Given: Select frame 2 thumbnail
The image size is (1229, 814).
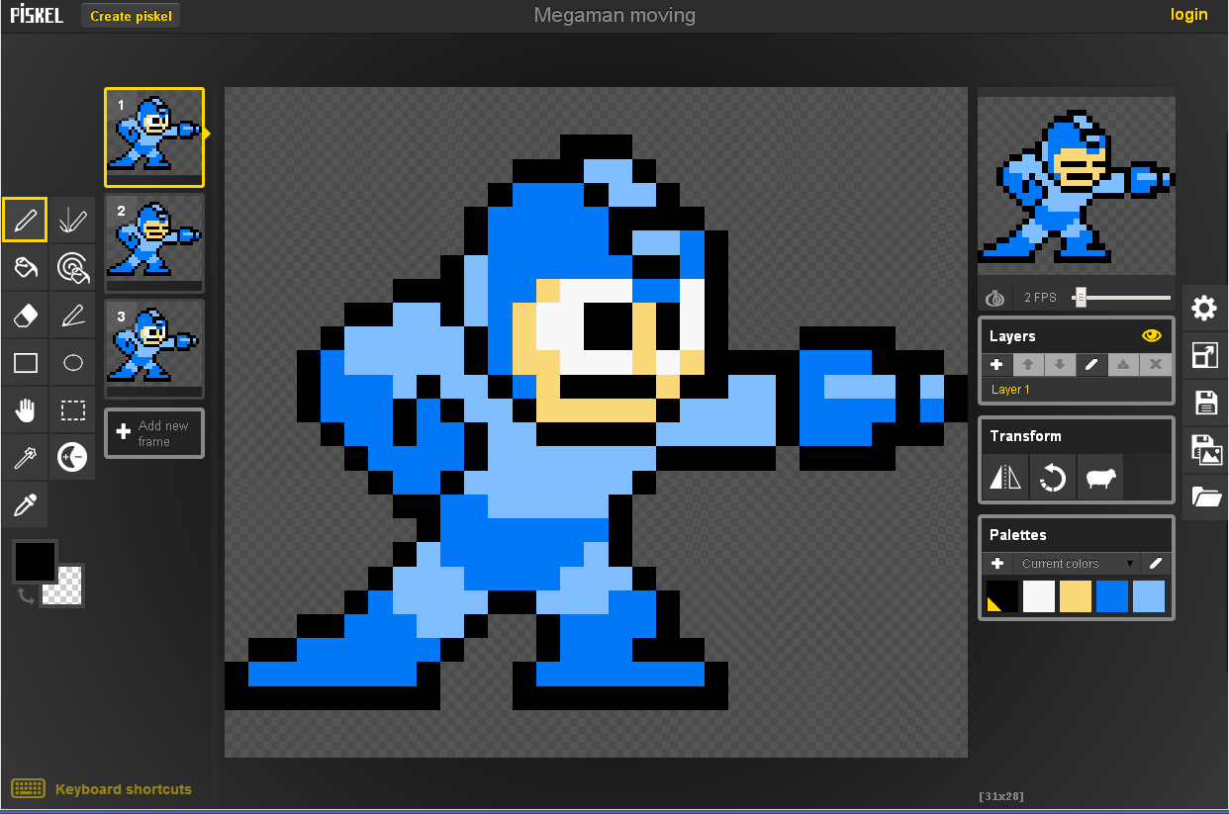Looking at the screenshot, I should coord(154,243).
